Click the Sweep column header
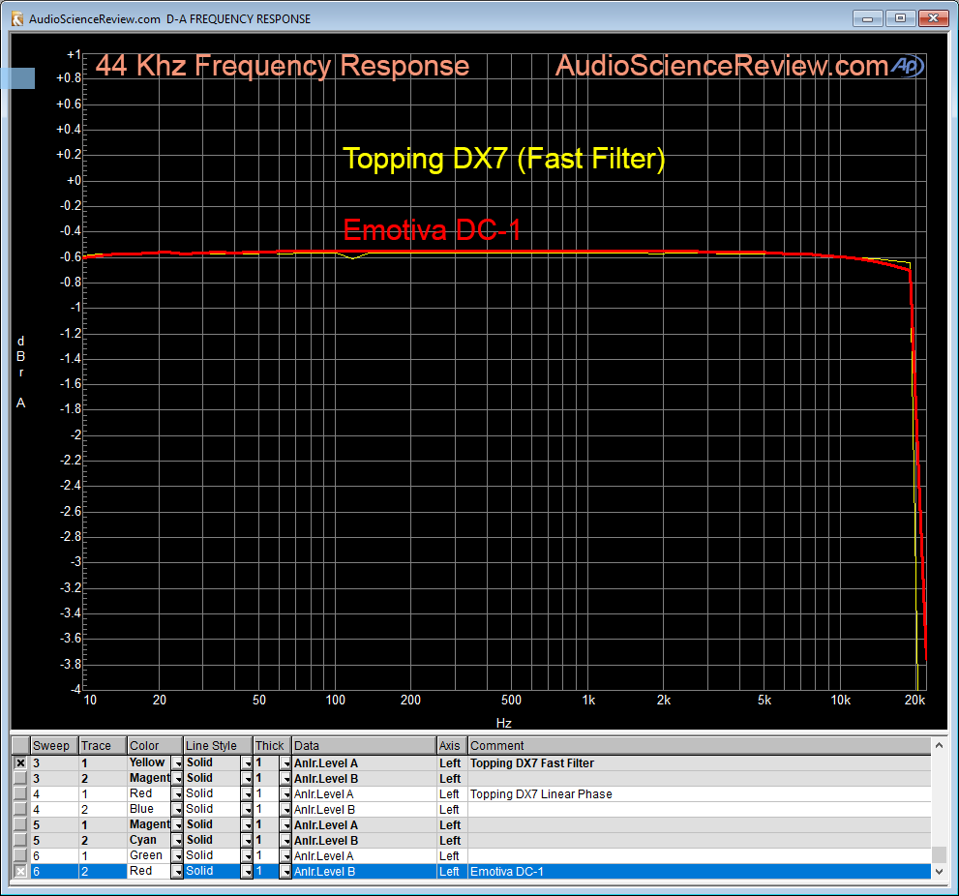Image resolution: width=959 pixels, height=896 pixels. (x=54, y=746)
